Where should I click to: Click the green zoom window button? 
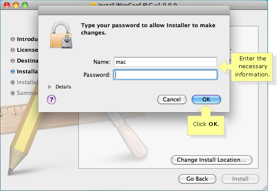click(x=25, y=5)
